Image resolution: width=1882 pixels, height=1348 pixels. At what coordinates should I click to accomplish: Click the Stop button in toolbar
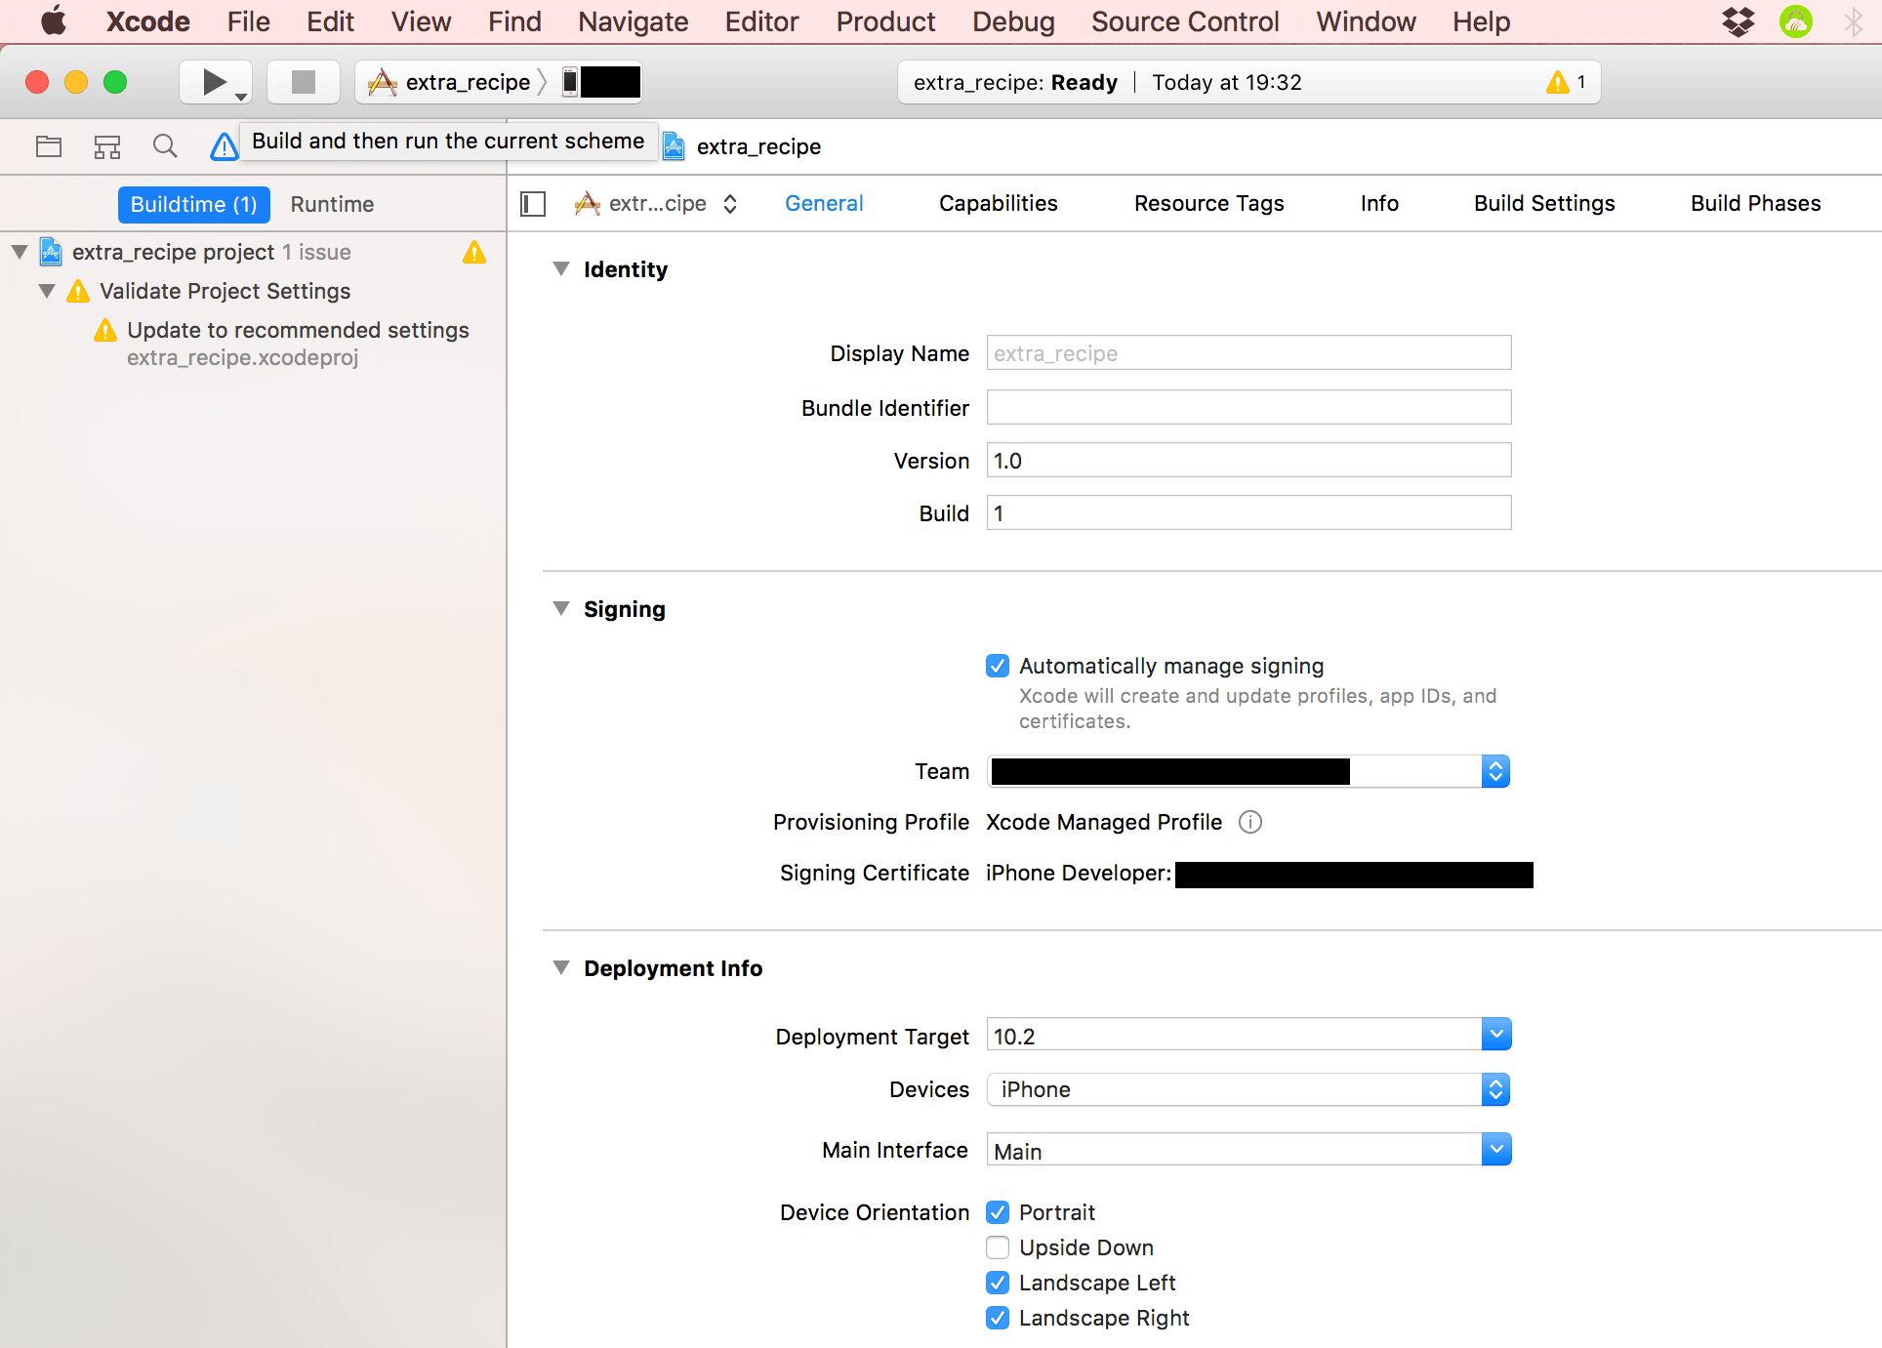[x=304, y=82]
